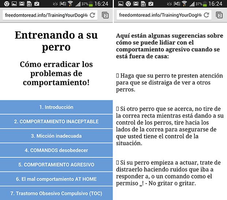The image size is (227, 200).
Task: Tap the Chrome notification icon in right status bar
Action: (128, 4)
